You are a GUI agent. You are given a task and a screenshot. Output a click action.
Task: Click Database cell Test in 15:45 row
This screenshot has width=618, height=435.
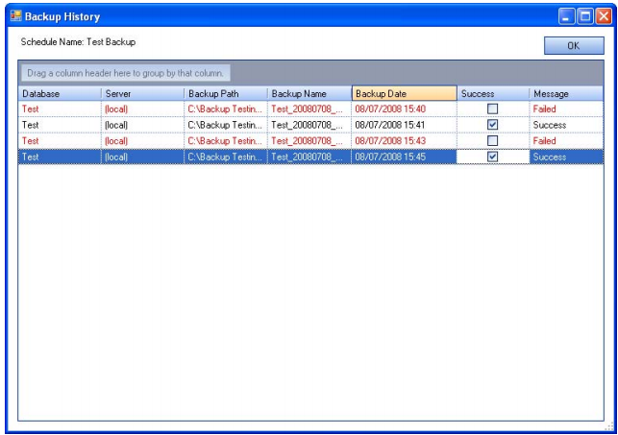tap(60, 157)
